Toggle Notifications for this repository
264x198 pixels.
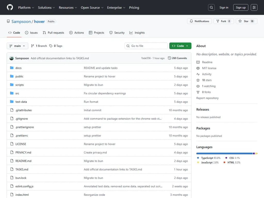pos(199,21)
